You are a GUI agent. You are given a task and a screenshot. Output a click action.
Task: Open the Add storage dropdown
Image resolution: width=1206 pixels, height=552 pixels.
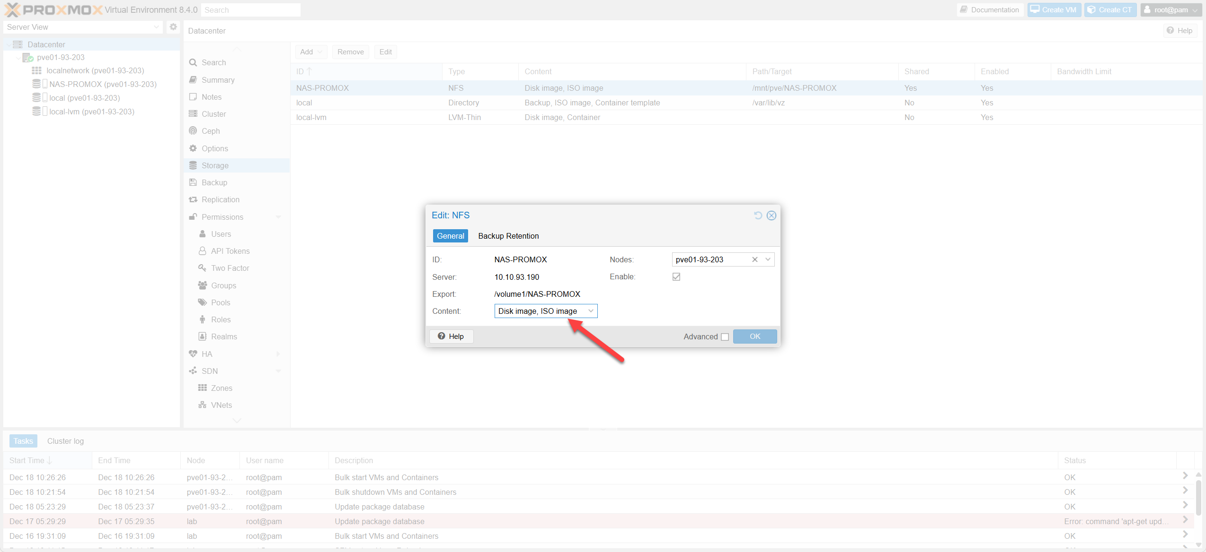point(310,52)
